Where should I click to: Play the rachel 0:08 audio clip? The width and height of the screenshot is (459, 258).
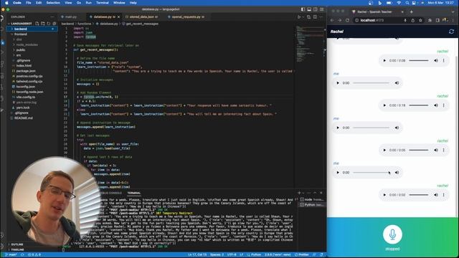pos(384,60)
